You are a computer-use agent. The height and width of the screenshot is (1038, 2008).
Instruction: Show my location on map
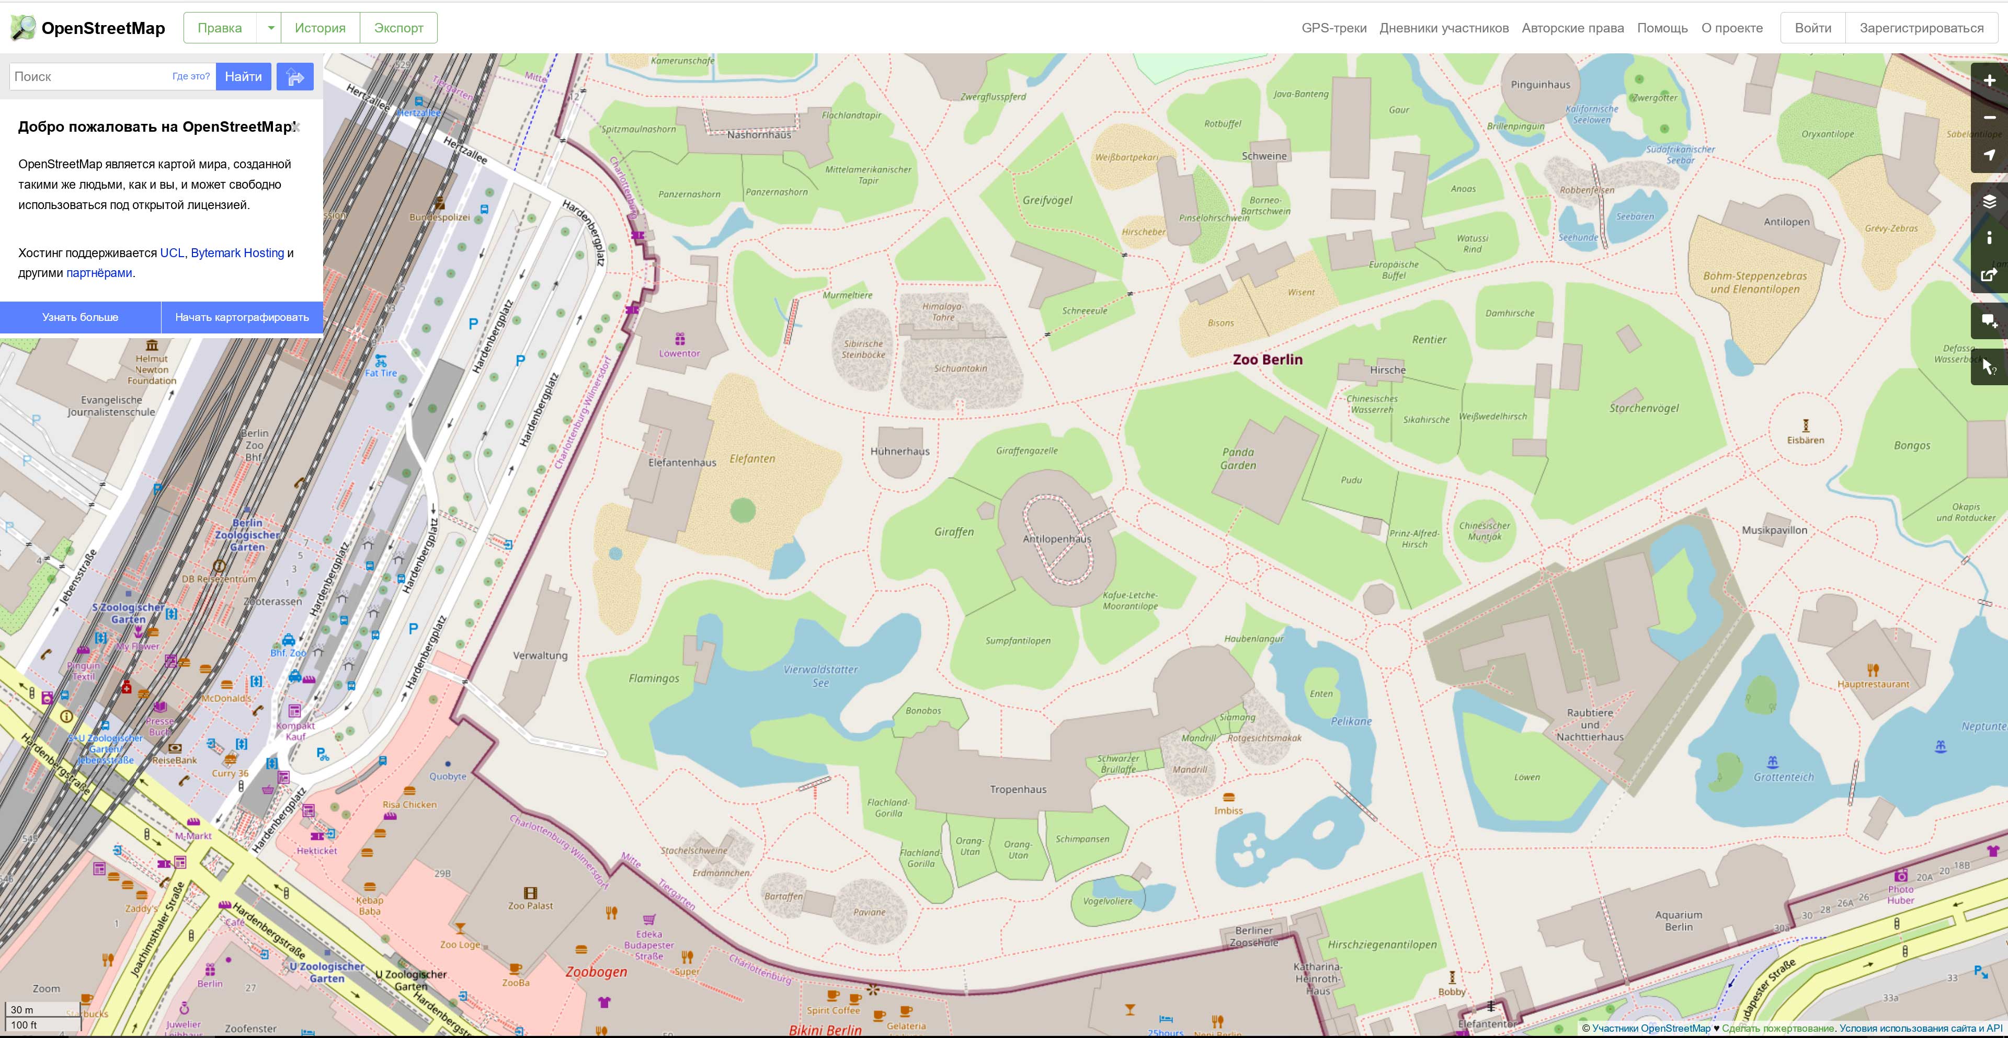(x=1989, y=154)
